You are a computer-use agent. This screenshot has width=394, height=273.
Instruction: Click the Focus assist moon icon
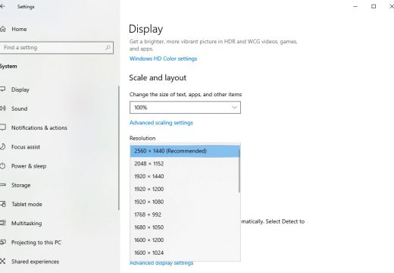(x=2, y=146)
